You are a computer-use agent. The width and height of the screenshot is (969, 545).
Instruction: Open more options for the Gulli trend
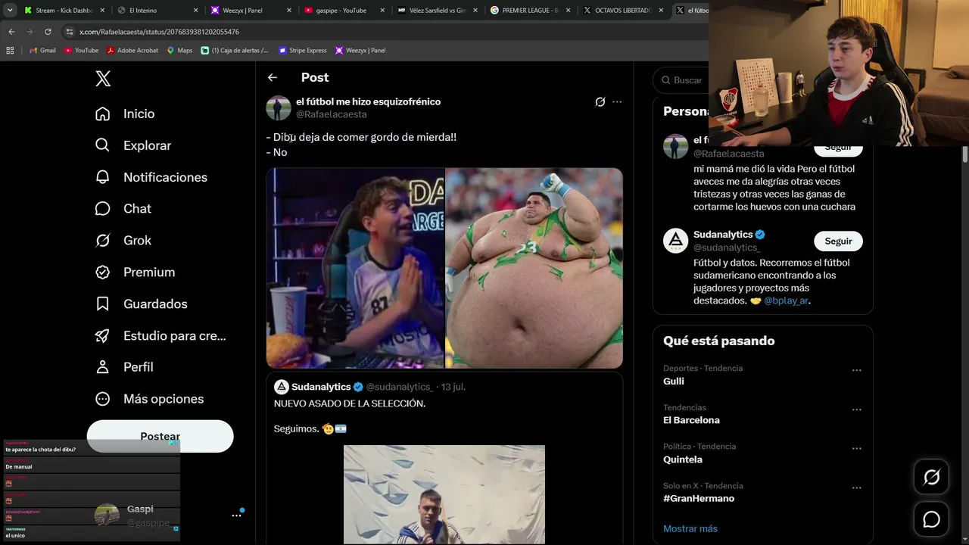pyautogui.click(x=857, y=371)
